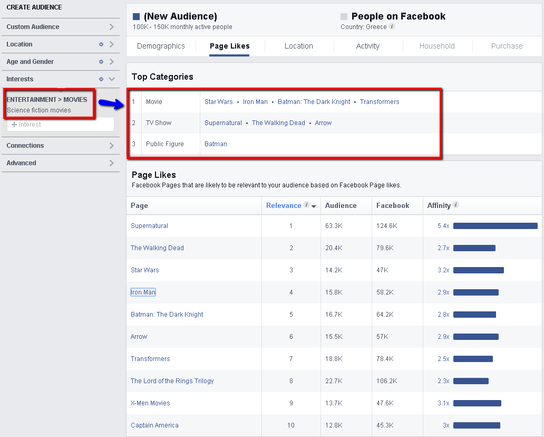Switch to the Demographics tab
This screenshot has height=437, width=544.
tap(161, 46)
